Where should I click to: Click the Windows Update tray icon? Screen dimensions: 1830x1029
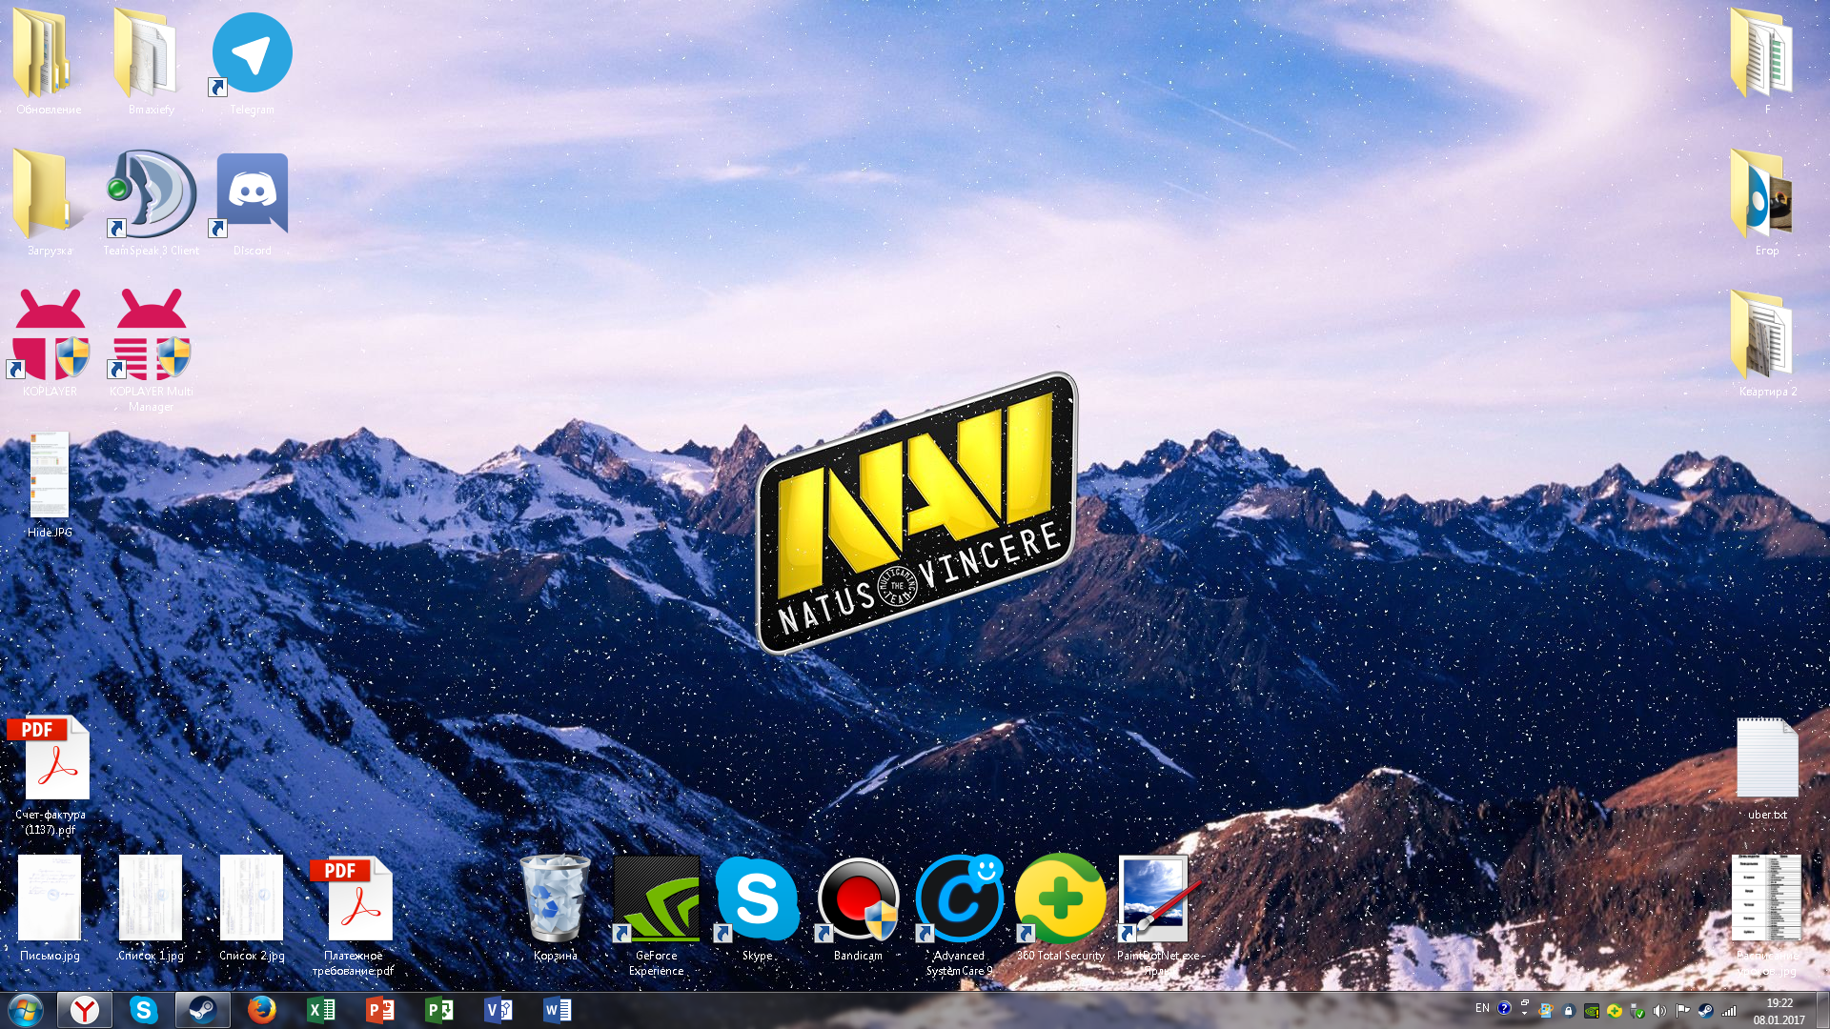click(x=1546, y=1011)
